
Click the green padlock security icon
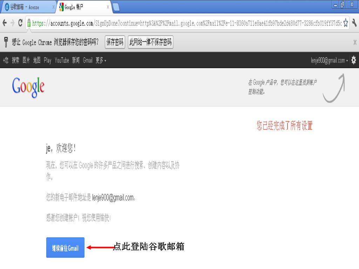pos(29,23)
